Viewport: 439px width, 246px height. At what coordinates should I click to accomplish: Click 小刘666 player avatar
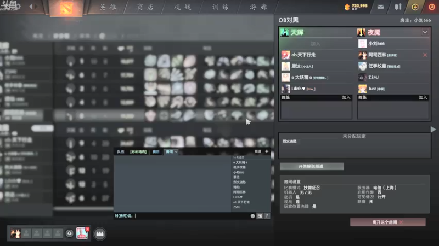tap(362, 44)
